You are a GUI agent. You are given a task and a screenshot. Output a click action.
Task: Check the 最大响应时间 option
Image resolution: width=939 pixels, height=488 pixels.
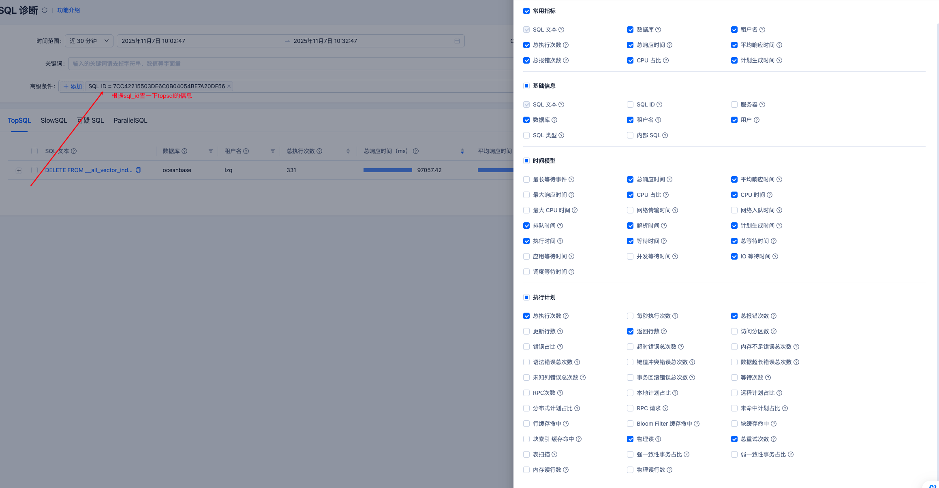pyautogui.click(x=526, y=195)
